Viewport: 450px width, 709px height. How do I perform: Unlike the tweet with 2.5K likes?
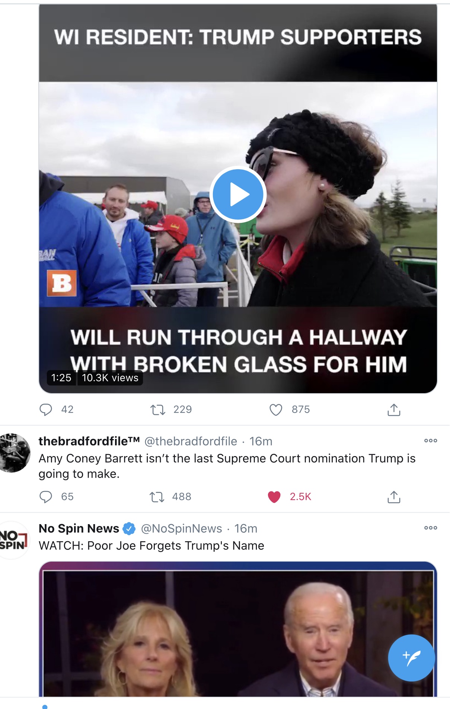click(x=274, y=497)
